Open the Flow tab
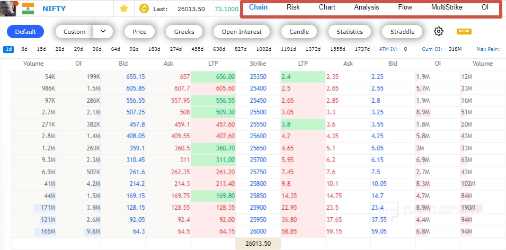 405,7
